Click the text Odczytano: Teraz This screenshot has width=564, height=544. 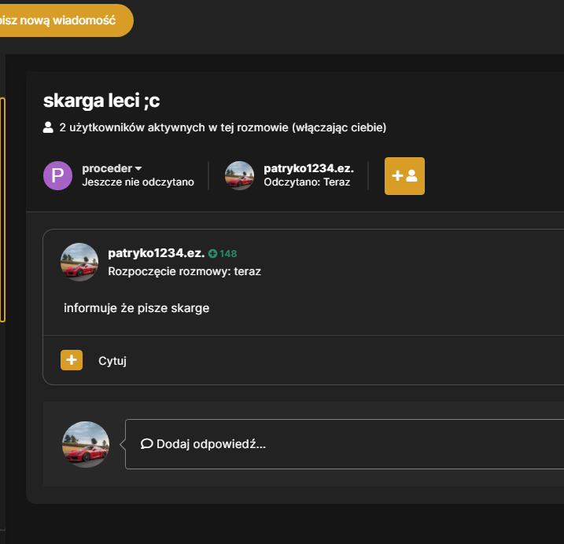pos(308,182)
